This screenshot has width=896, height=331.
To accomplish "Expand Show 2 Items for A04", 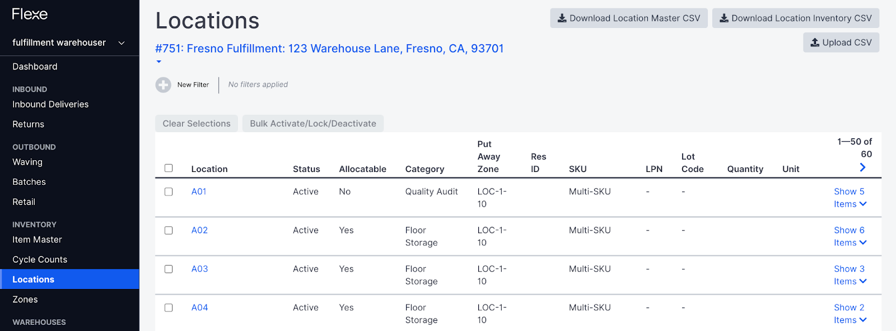I will pos(850,314).
